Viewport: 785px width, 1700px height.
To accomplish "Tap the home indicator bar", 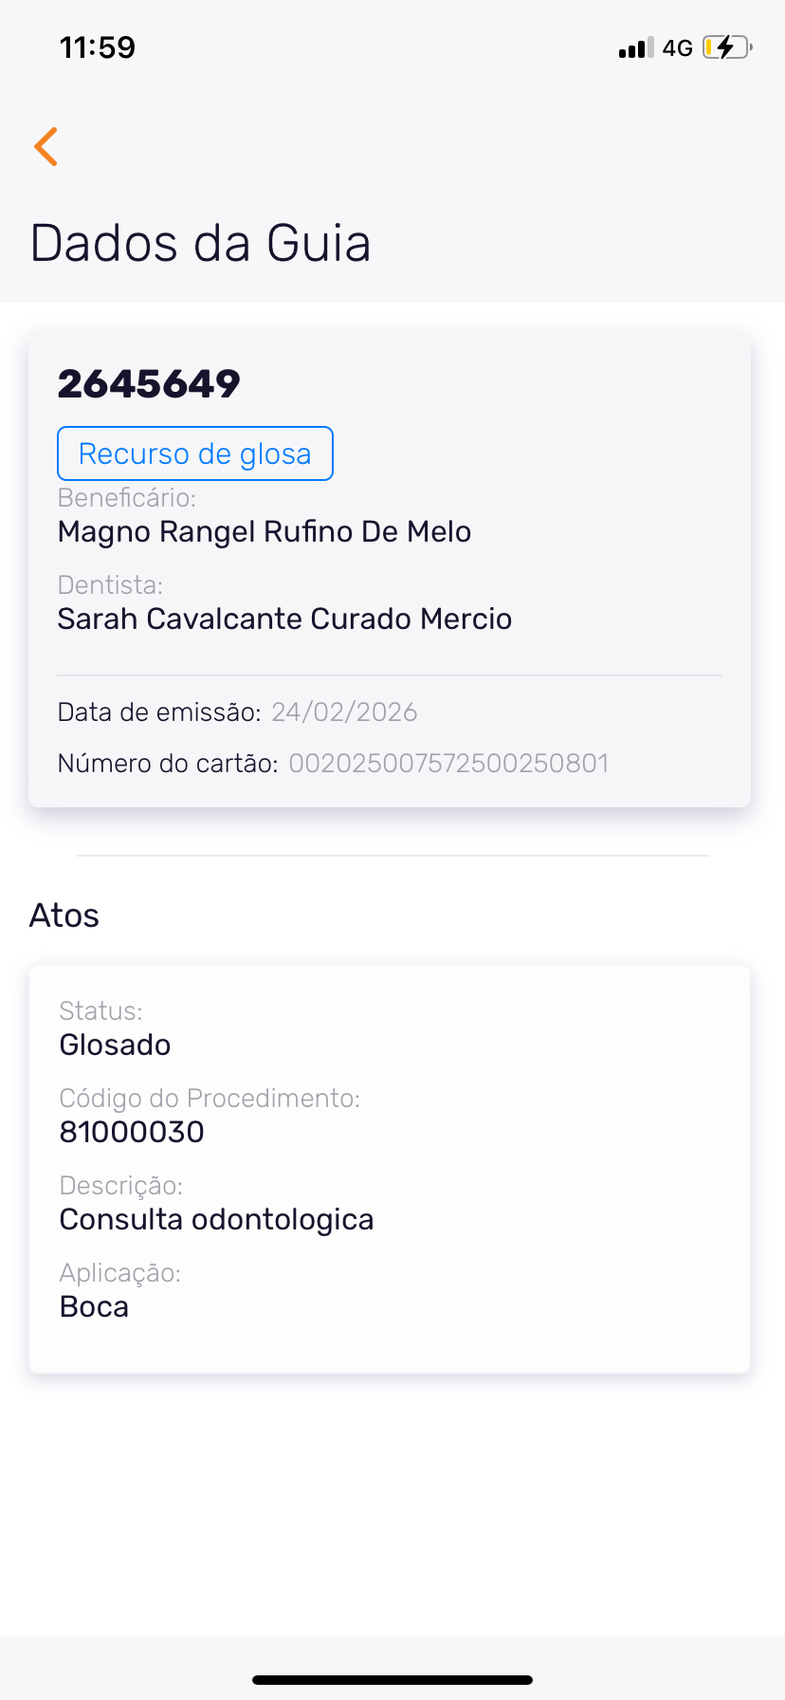I will tap(392, 1680).
